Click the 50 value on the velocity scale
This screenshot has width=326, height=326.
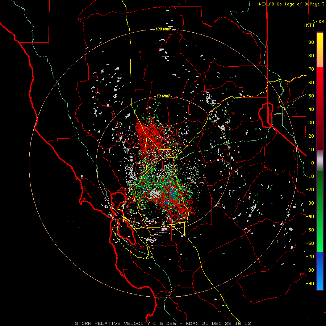coord(311,96)
